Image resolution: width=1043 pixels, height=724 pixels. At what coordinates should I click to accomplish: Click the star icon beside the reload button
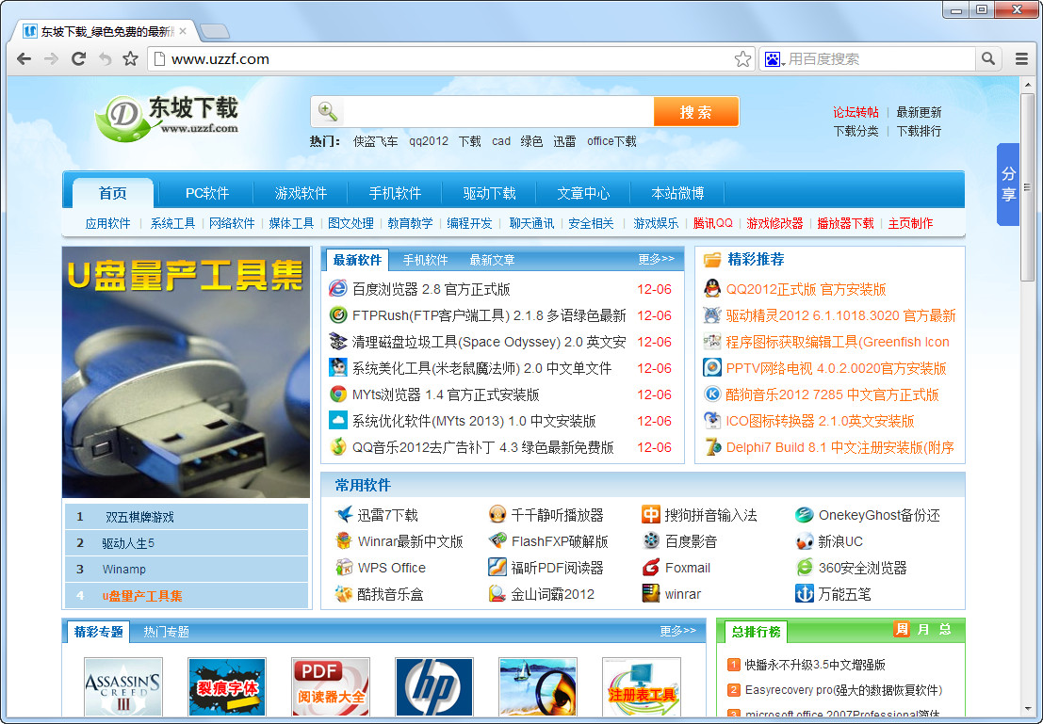(x=130, y=58)
